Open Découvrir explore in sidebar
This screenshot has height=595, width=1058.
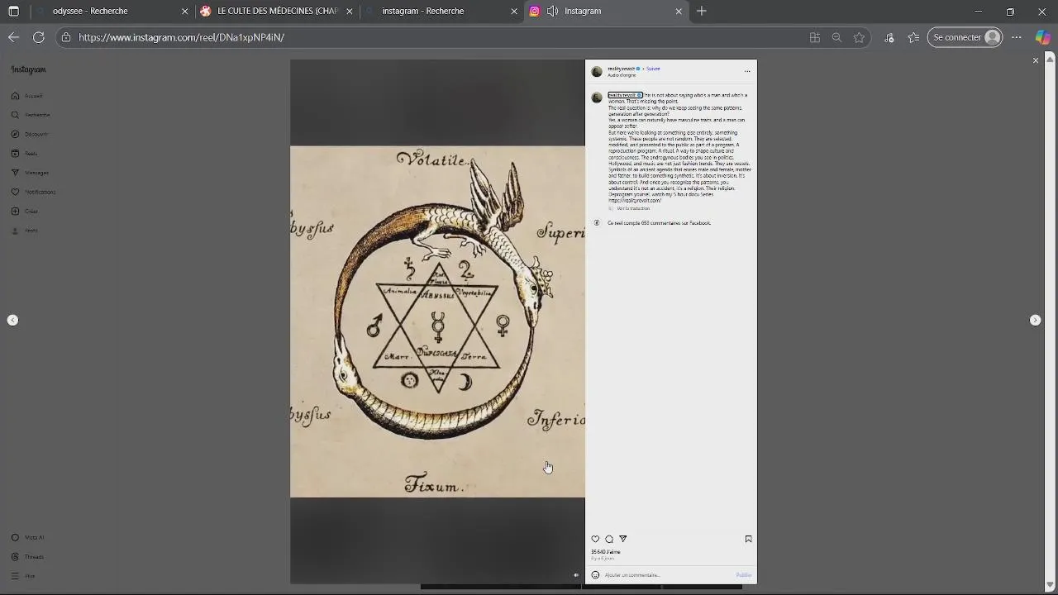coord(30,134)
